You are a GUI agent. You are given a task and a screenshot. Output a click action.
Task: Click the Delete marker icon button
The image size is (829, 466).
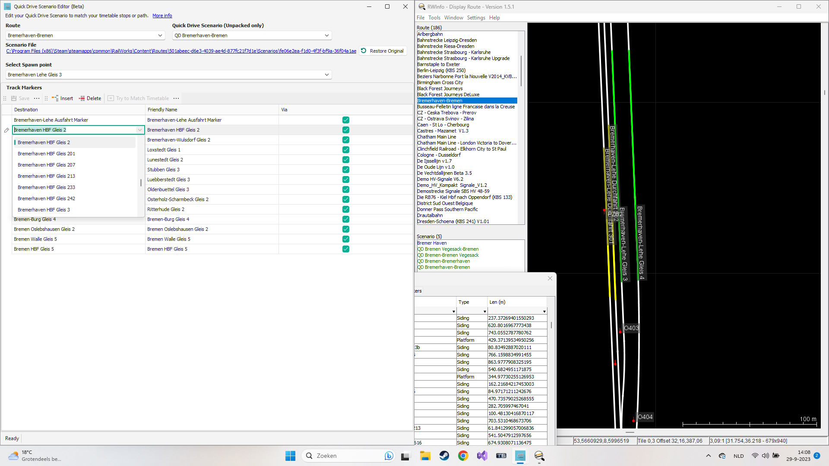[82, 98]
